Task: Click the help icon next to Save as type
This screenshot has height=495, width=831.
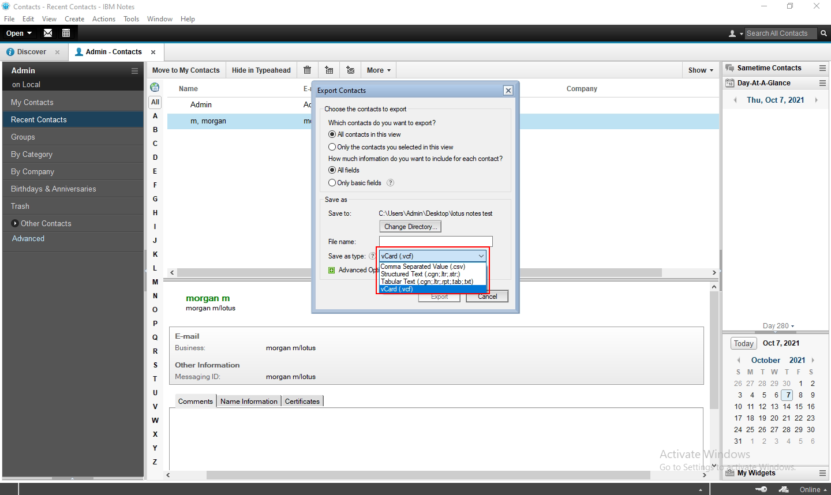Action: point(372,256)
